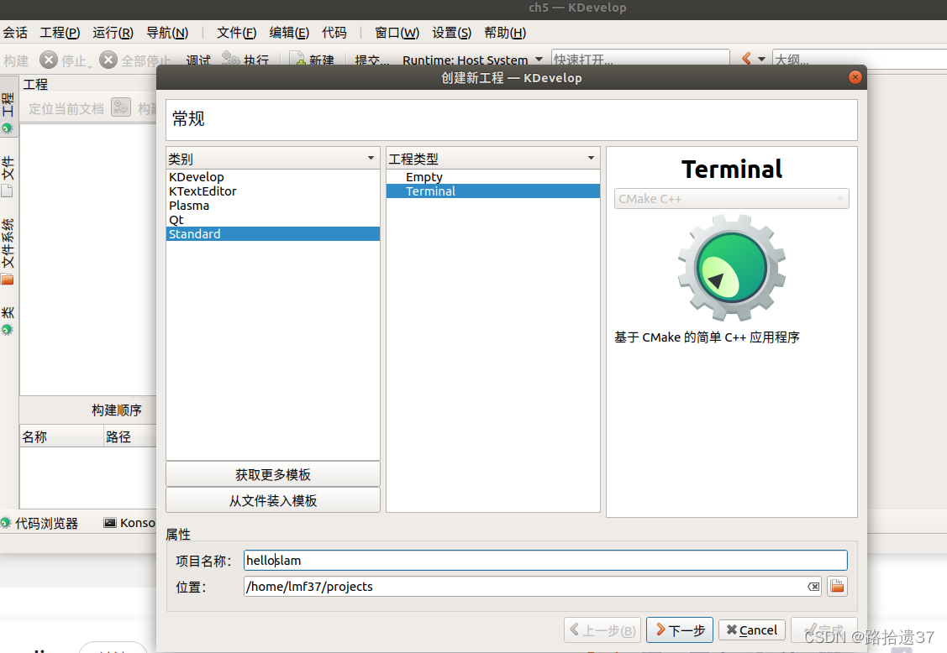Switch to the 类 sidebar tab
This screenshot has width=947, height=653.
point(8,320)
